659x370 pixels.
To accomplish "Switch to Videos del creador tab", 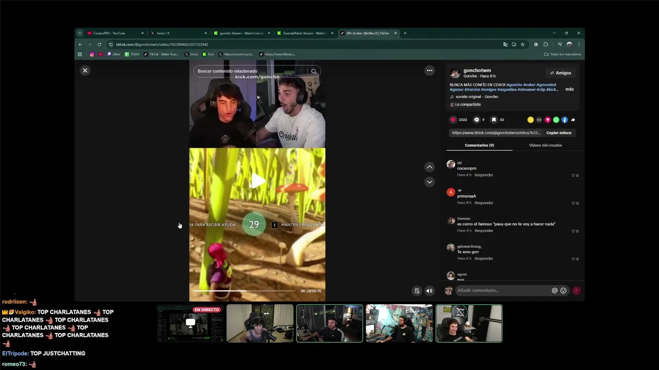I will click(x=545, y=145).
